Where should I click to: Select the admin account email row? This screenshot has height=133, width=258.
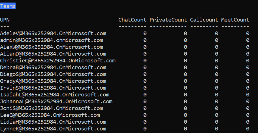tap(52, 40)
